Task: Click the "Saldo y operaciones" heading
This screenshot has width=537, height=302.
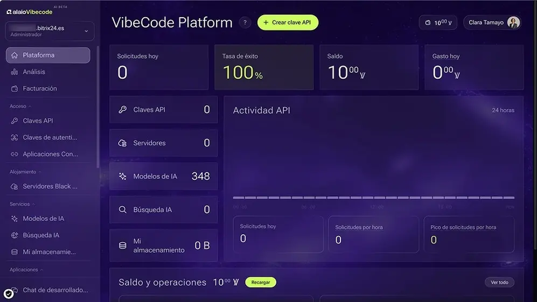Action: 162,282
